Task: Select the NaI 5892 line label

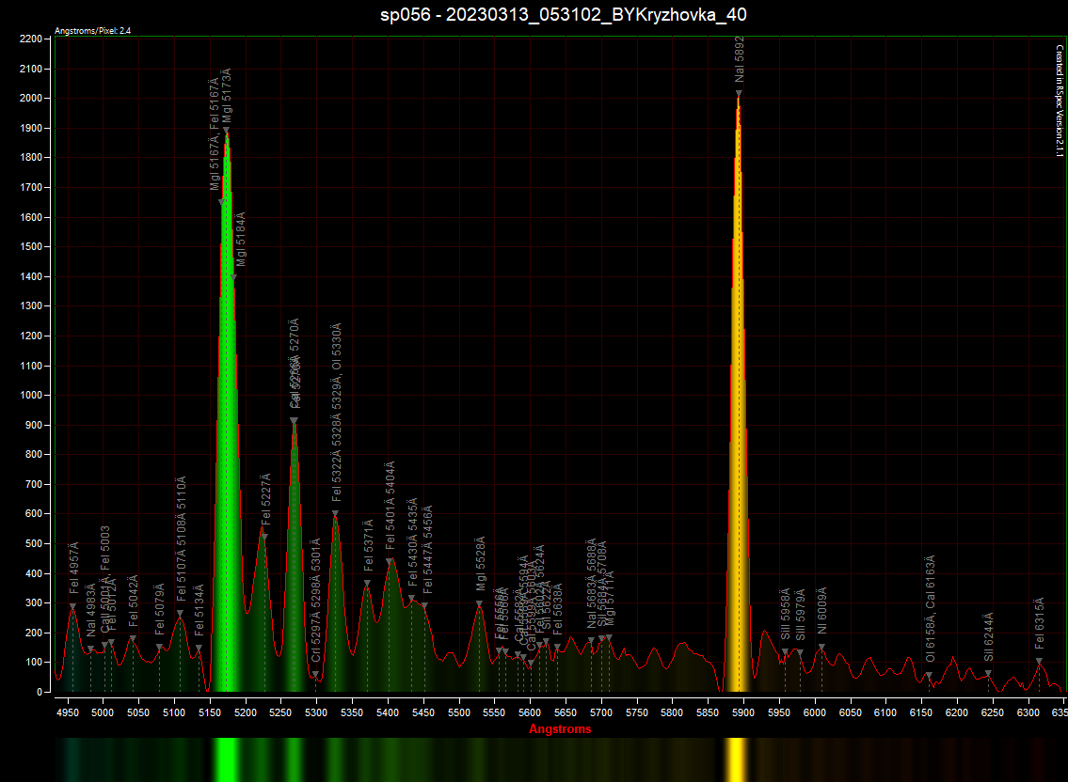Action: click(x=740, y=59)
